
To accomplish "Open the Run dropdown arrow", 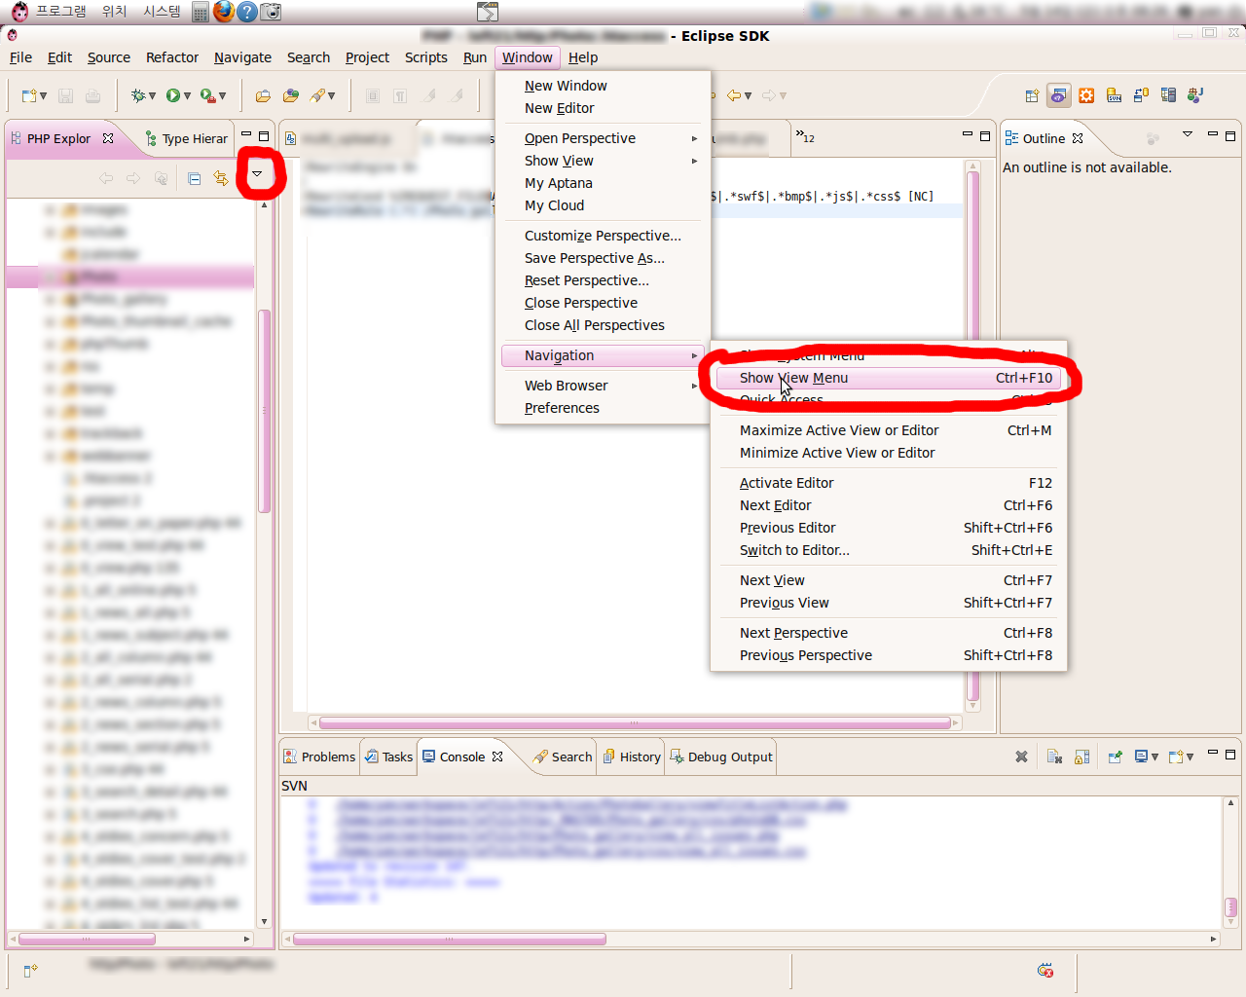I will 187,95.
